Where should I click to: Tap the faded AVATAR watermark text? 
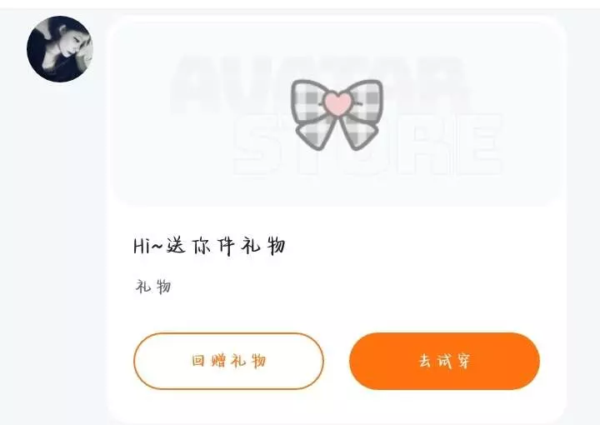click(317, 82)
